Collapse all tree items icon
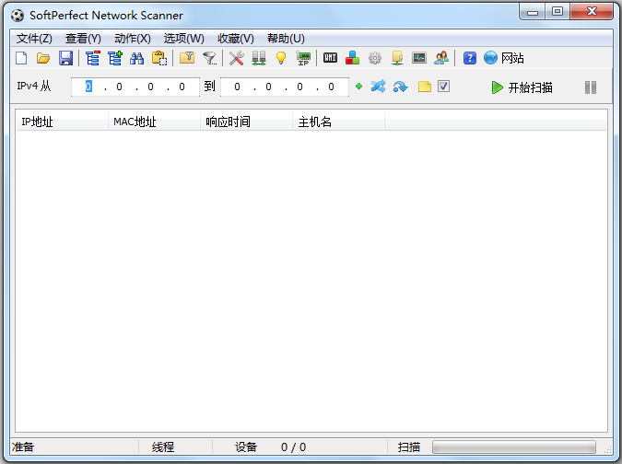This screenshot has width=622, height=464. pyautogui.click(x=93, y=58)
